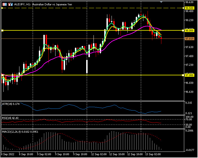Select the RSI(14) indicator label
Viewport: 198px width, 158px height.
click(x=11, y=118)
